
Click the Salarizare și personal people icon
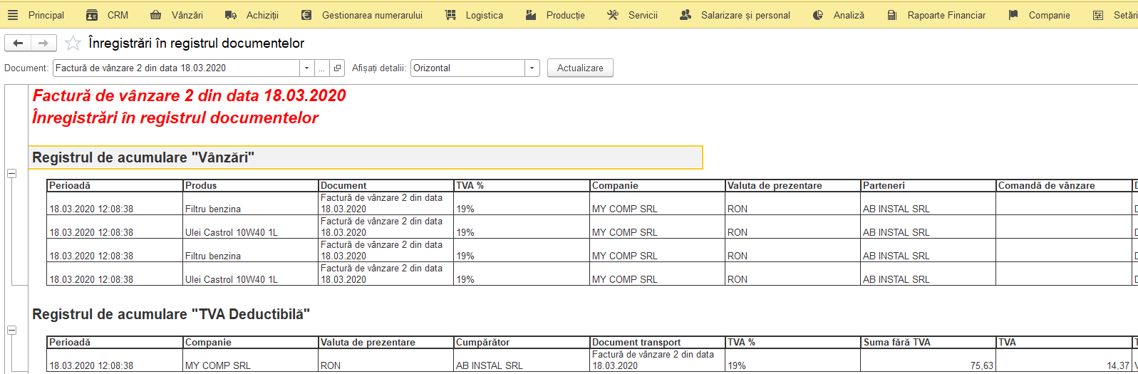(x=686, y=15)
